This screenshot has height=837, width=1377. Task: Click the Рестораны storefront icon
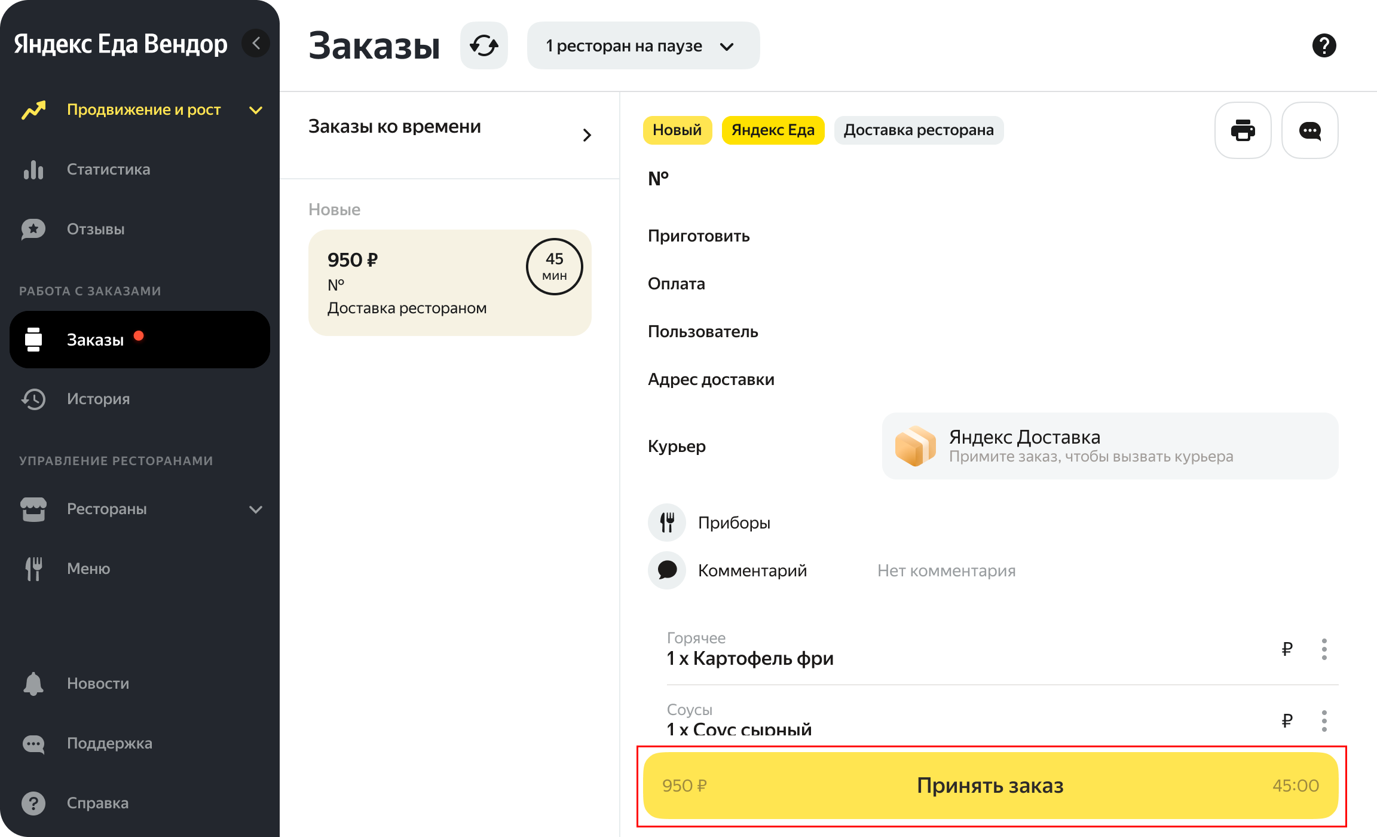(x=33, y=509)
